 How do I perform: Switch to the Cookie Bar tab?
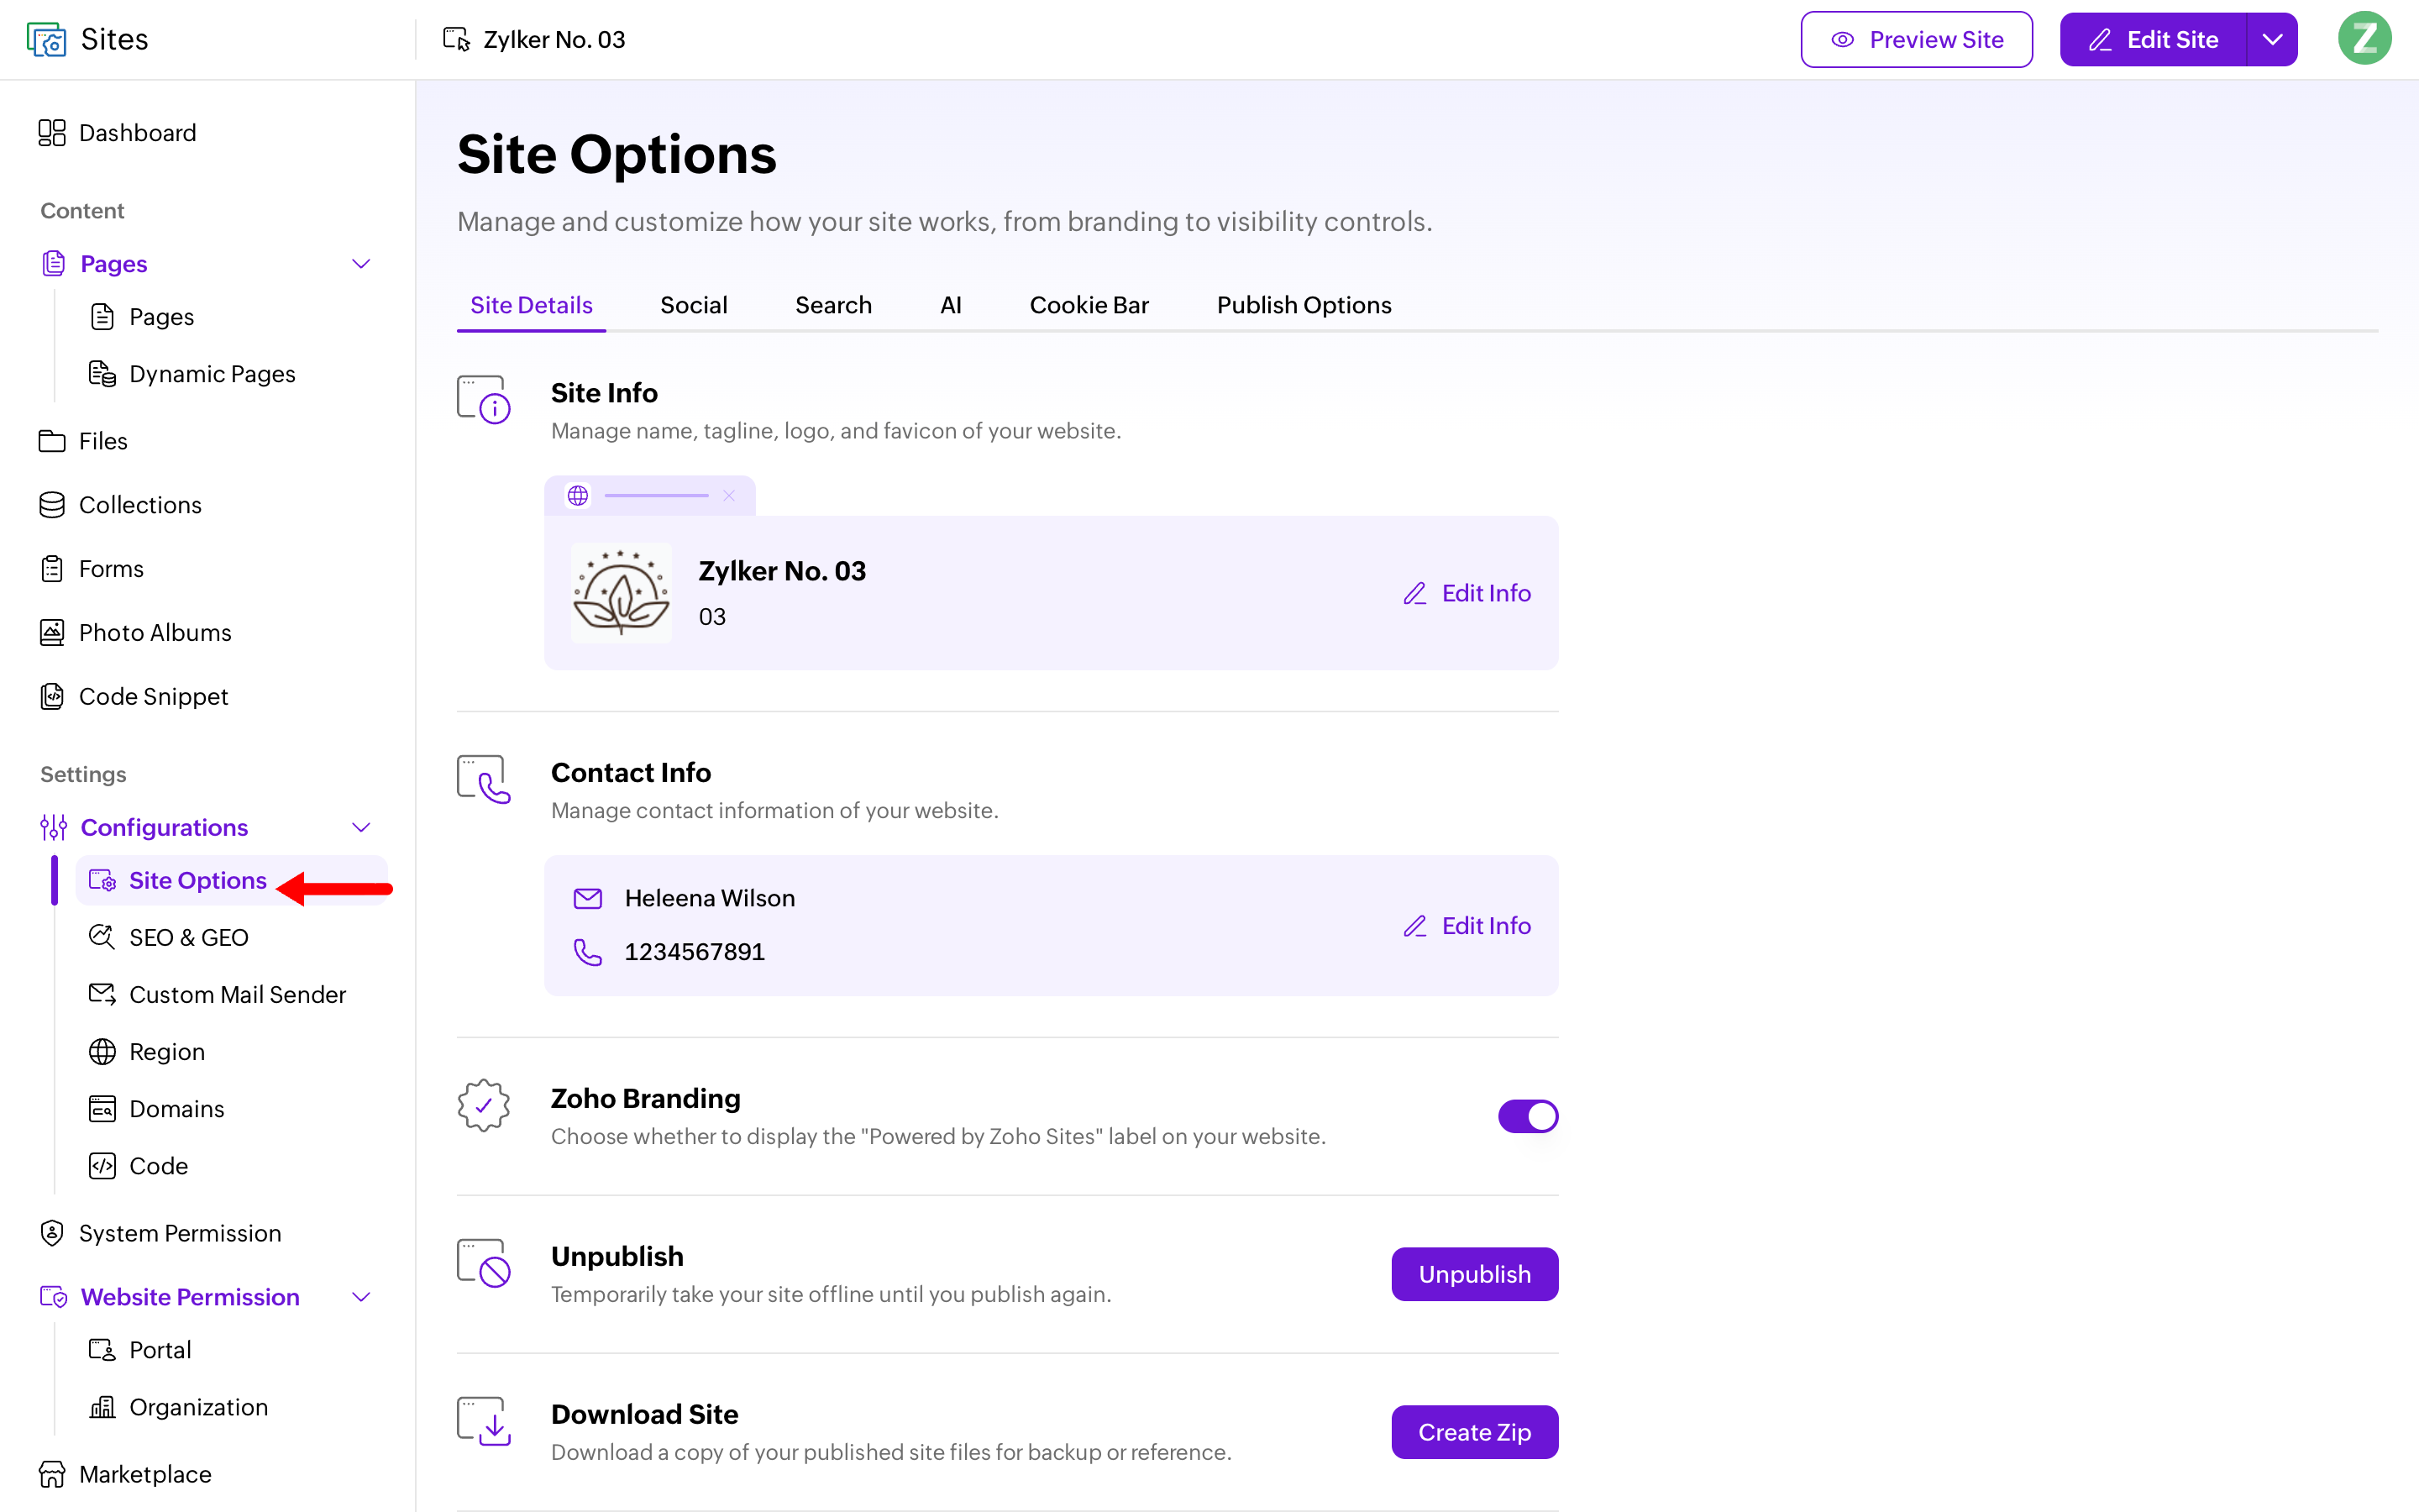(x=1089, y=305)
